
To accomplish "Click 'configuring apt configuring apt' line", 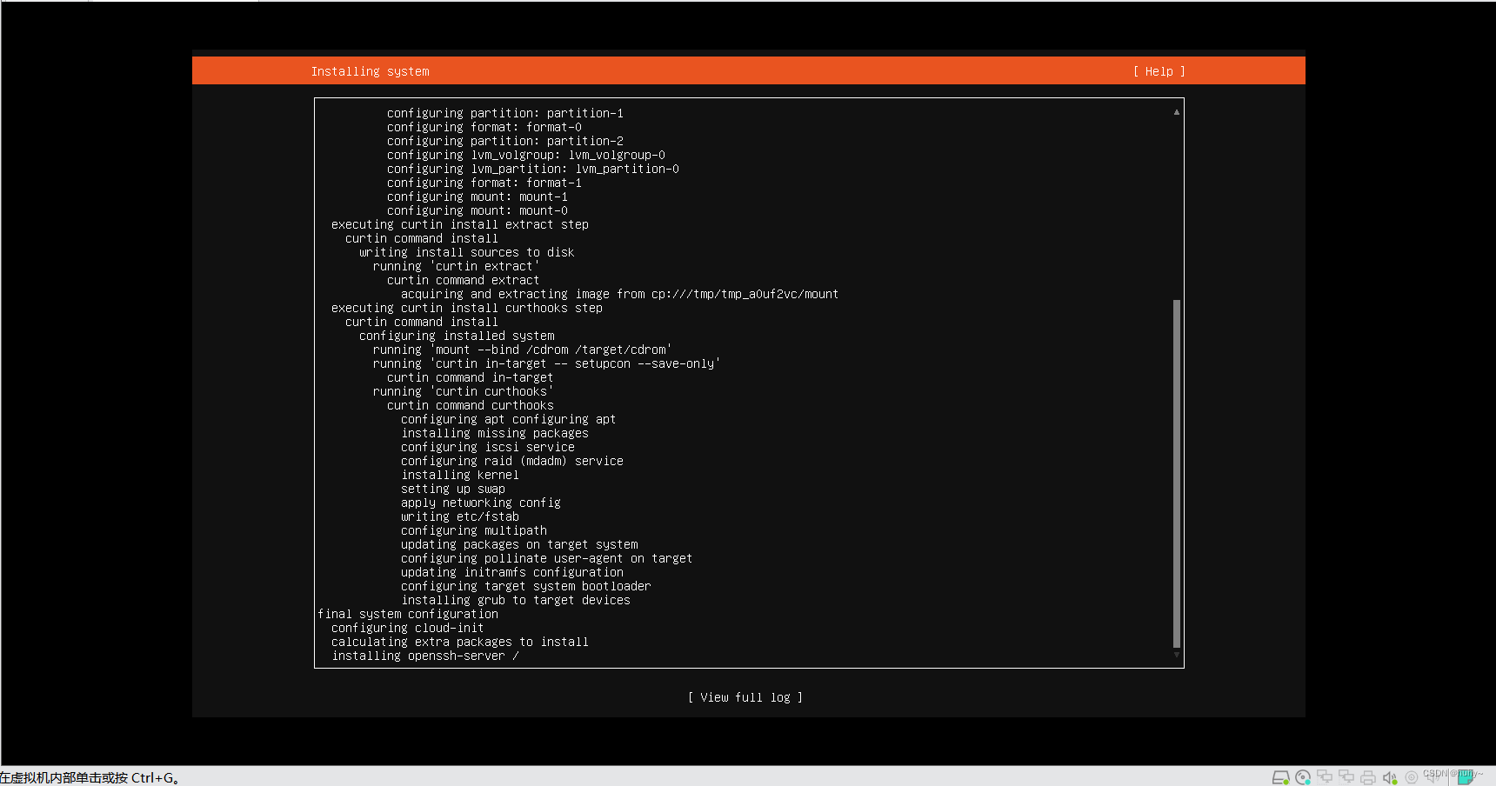I will 508,419.
